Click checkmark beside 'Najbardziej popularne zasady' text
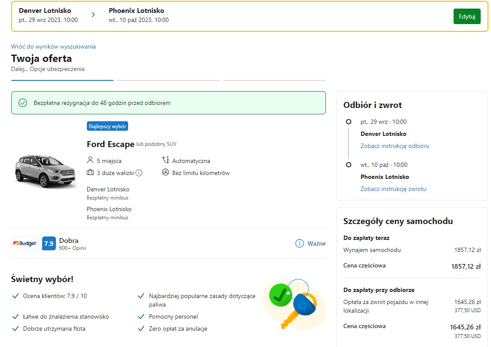The height and width of the screenshot is (347, 491). tap(141, 296)
